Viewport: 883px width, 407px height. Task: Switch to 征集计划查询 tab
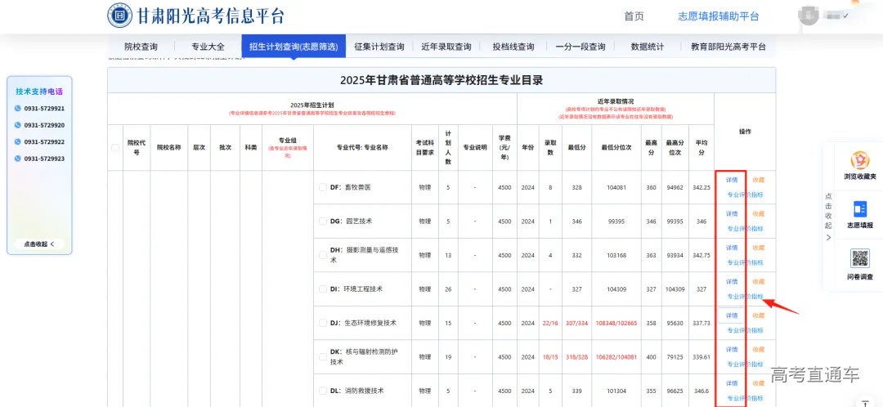point(379,47)
